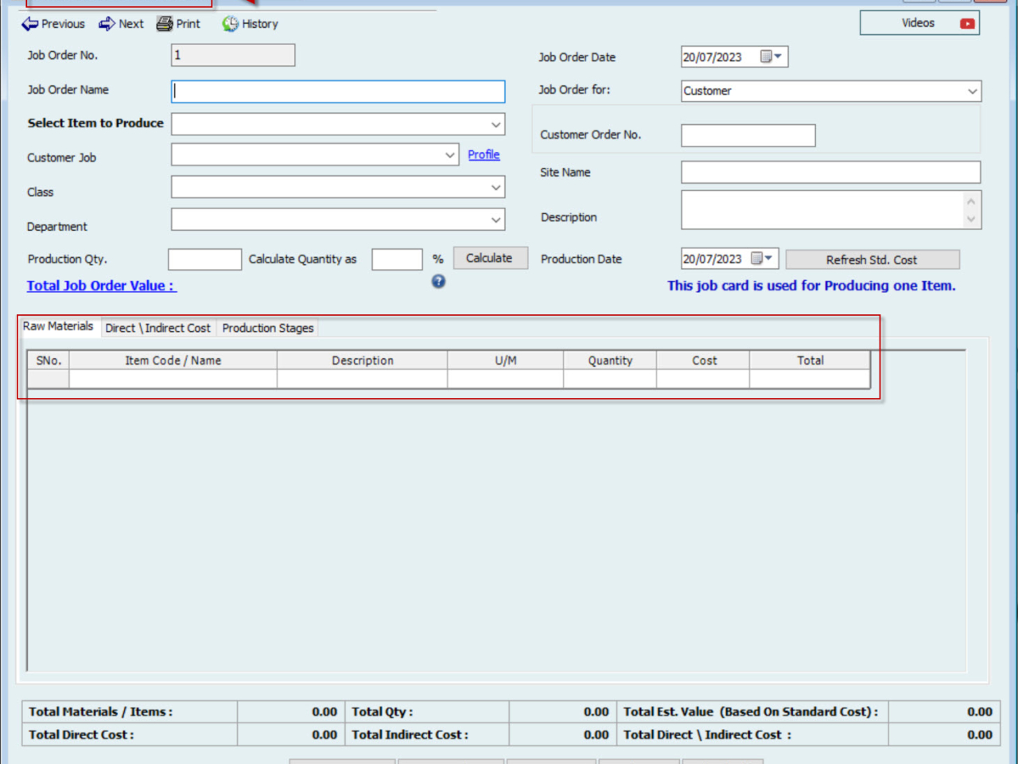Image resolution: width=1018 pixels, height=764 pixels.
Task: Click the Description text area
Action: click(x=822, y=209)
